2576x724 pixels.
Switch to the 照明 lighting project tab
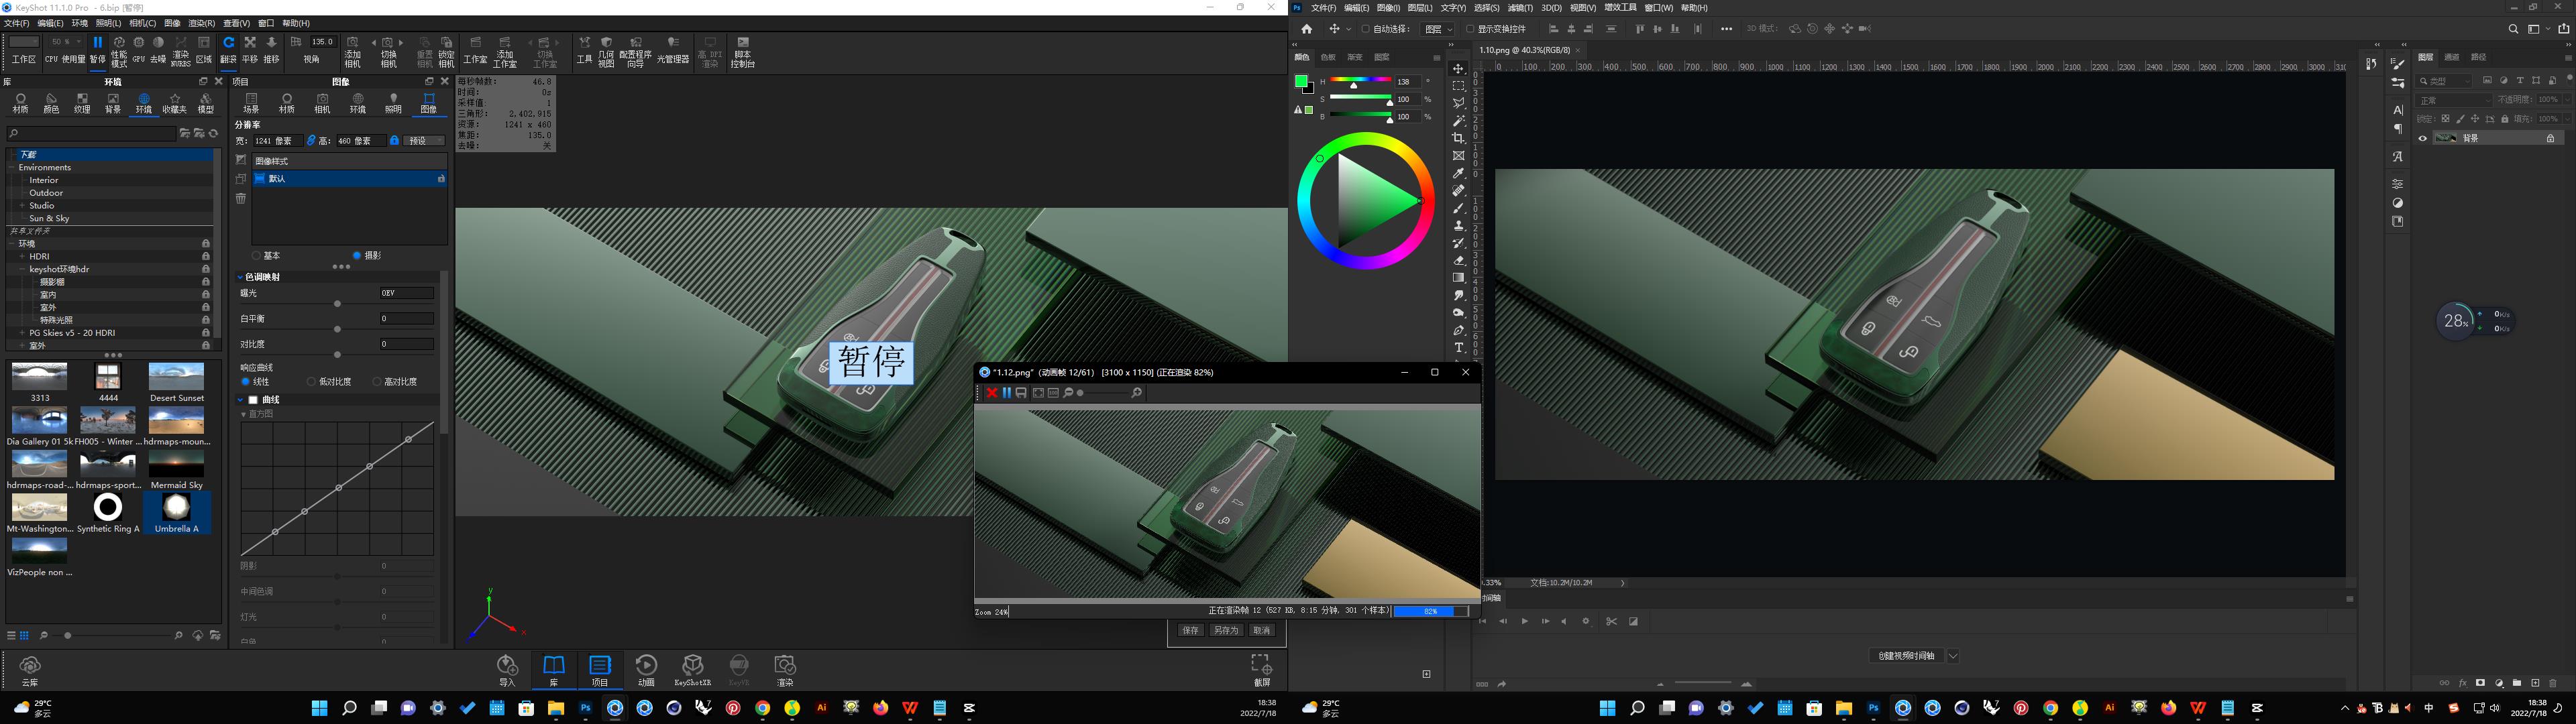[x=393, y=103]
